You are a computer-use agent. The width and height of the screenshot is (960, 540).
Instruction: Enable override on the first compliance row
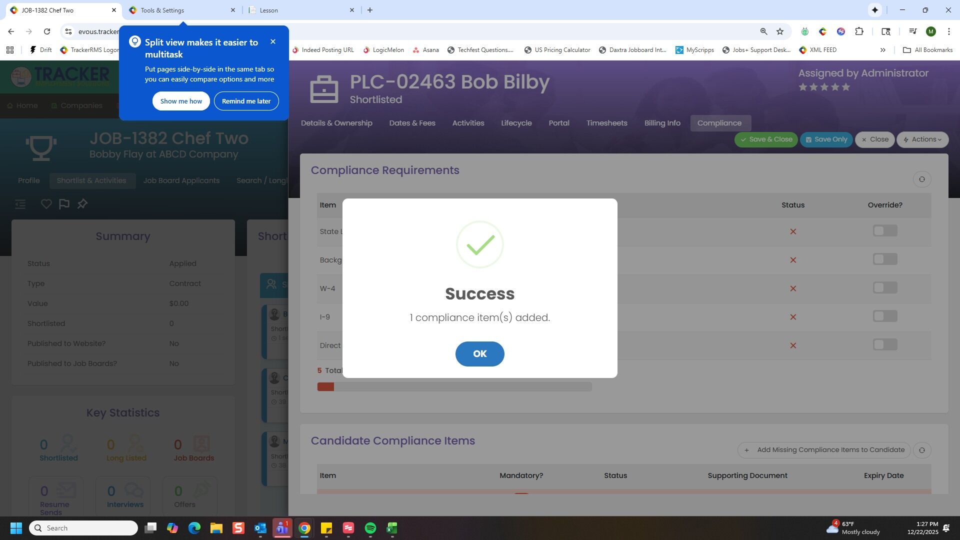(x=884, y=231)
